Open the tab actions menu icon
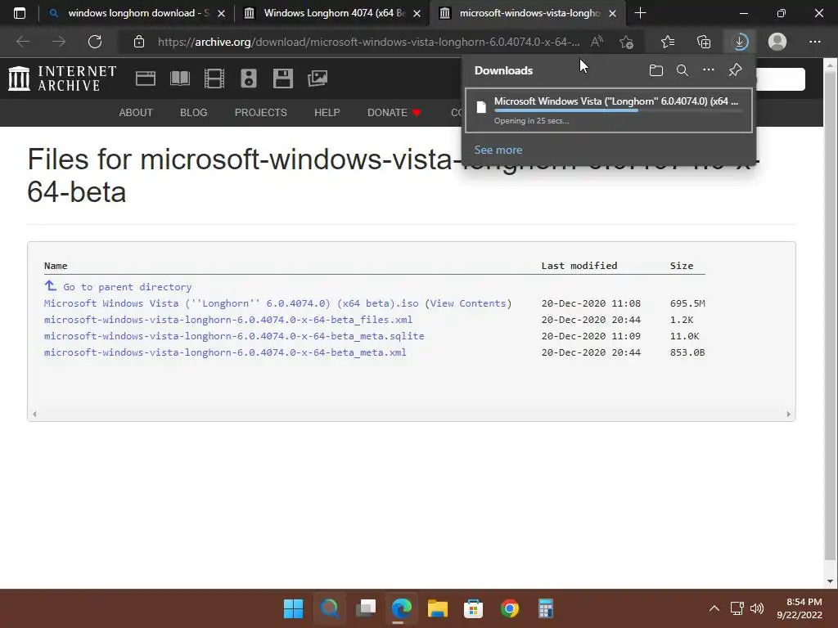Image resolution: width=838 pixels, height=628 pixels. [20, 13]
